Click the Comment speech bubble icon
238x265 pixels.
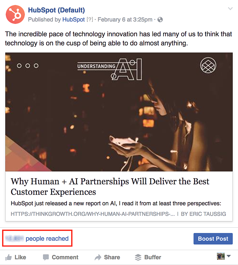click(x=46, y=257)
